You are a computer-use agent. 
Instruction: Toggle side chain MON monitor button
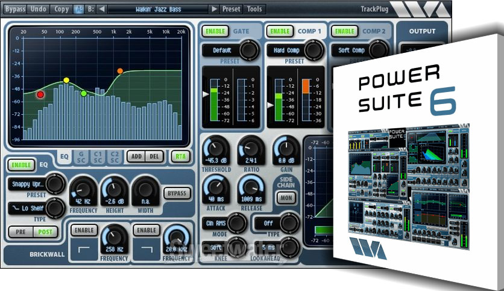(x=286, y=198)
